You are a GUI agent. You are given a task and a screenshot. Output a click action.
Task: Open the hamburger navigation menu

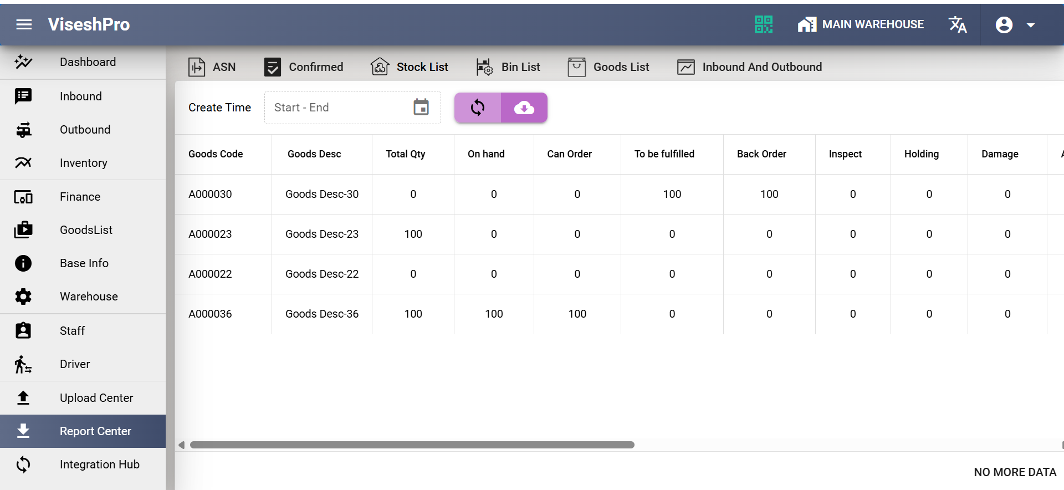[24, 24]
